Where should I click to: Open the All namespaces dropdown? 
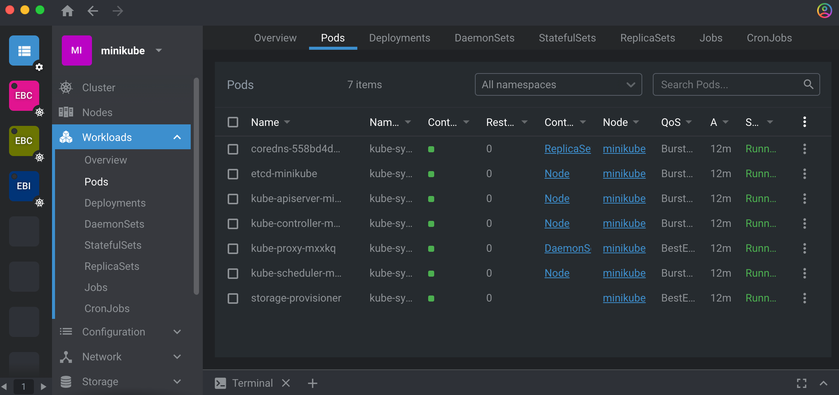click(558, 84)
